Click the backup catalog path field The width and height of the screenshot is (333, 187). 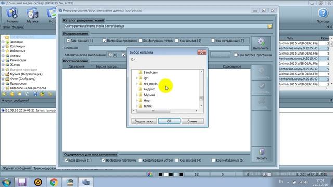click(x=166, y=26)
